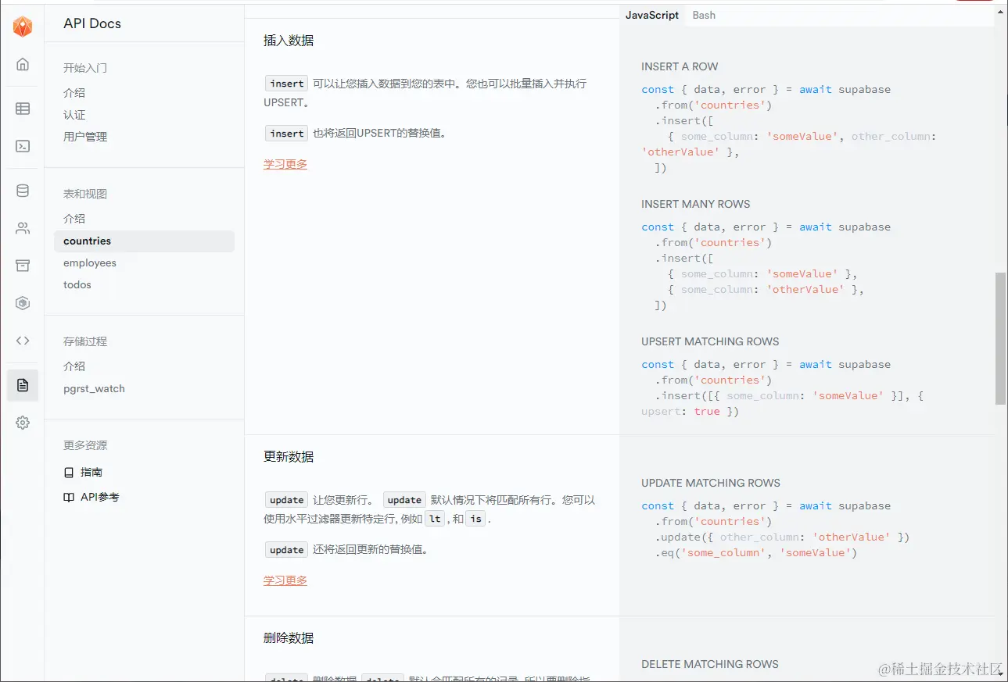The image size is (1008, 682).
Task: Select the Storage box icon
Action: pyautogui.click(x=23, y=265)
